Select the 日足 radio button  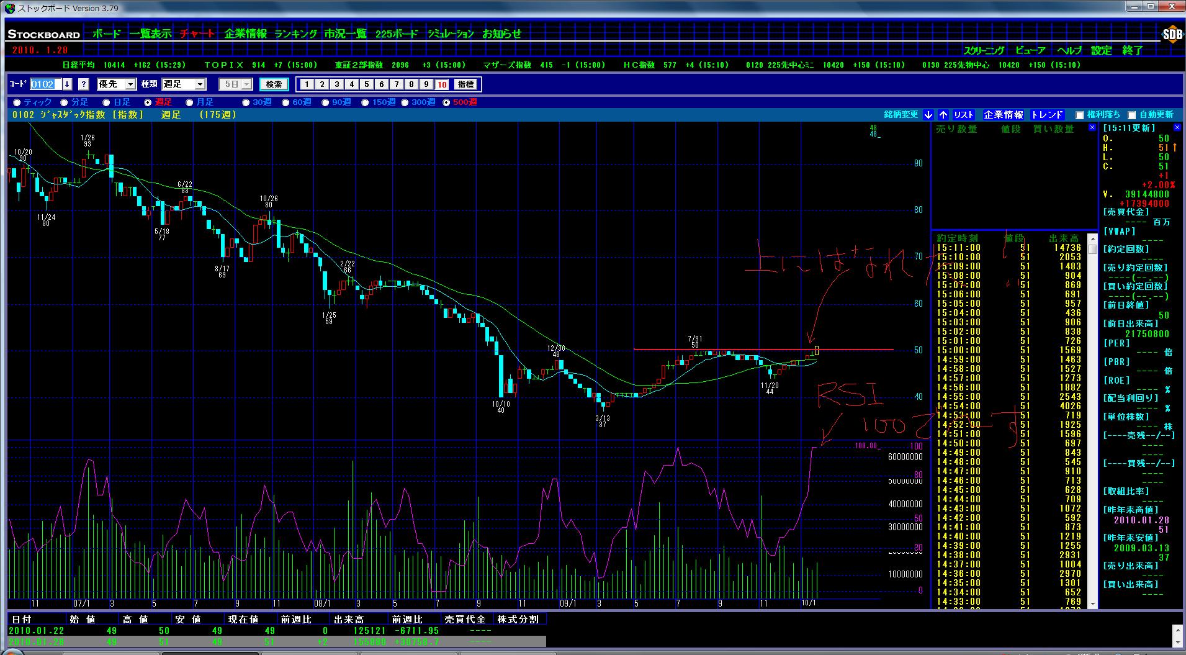pos(106,102)
